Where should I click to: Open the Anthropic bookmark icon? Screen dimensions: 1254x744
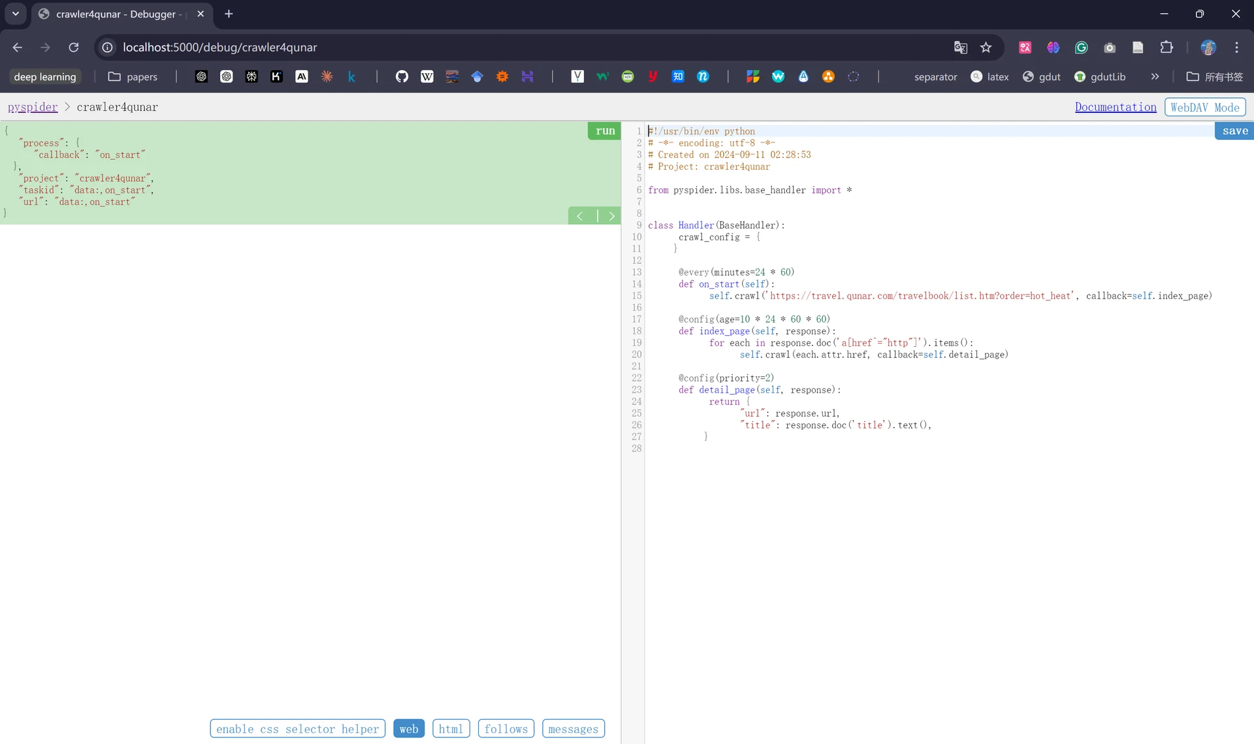(x=301, y=76)
